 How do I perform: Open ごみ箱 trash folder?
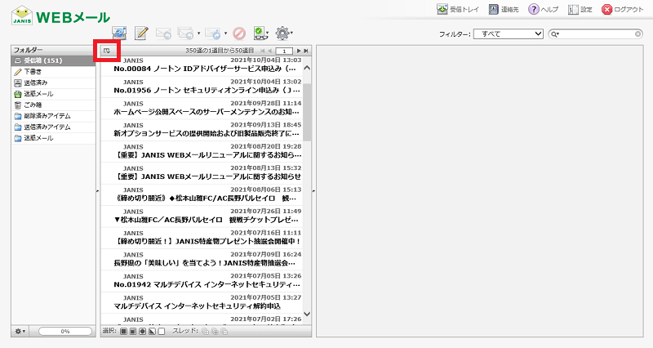point(53,105)
